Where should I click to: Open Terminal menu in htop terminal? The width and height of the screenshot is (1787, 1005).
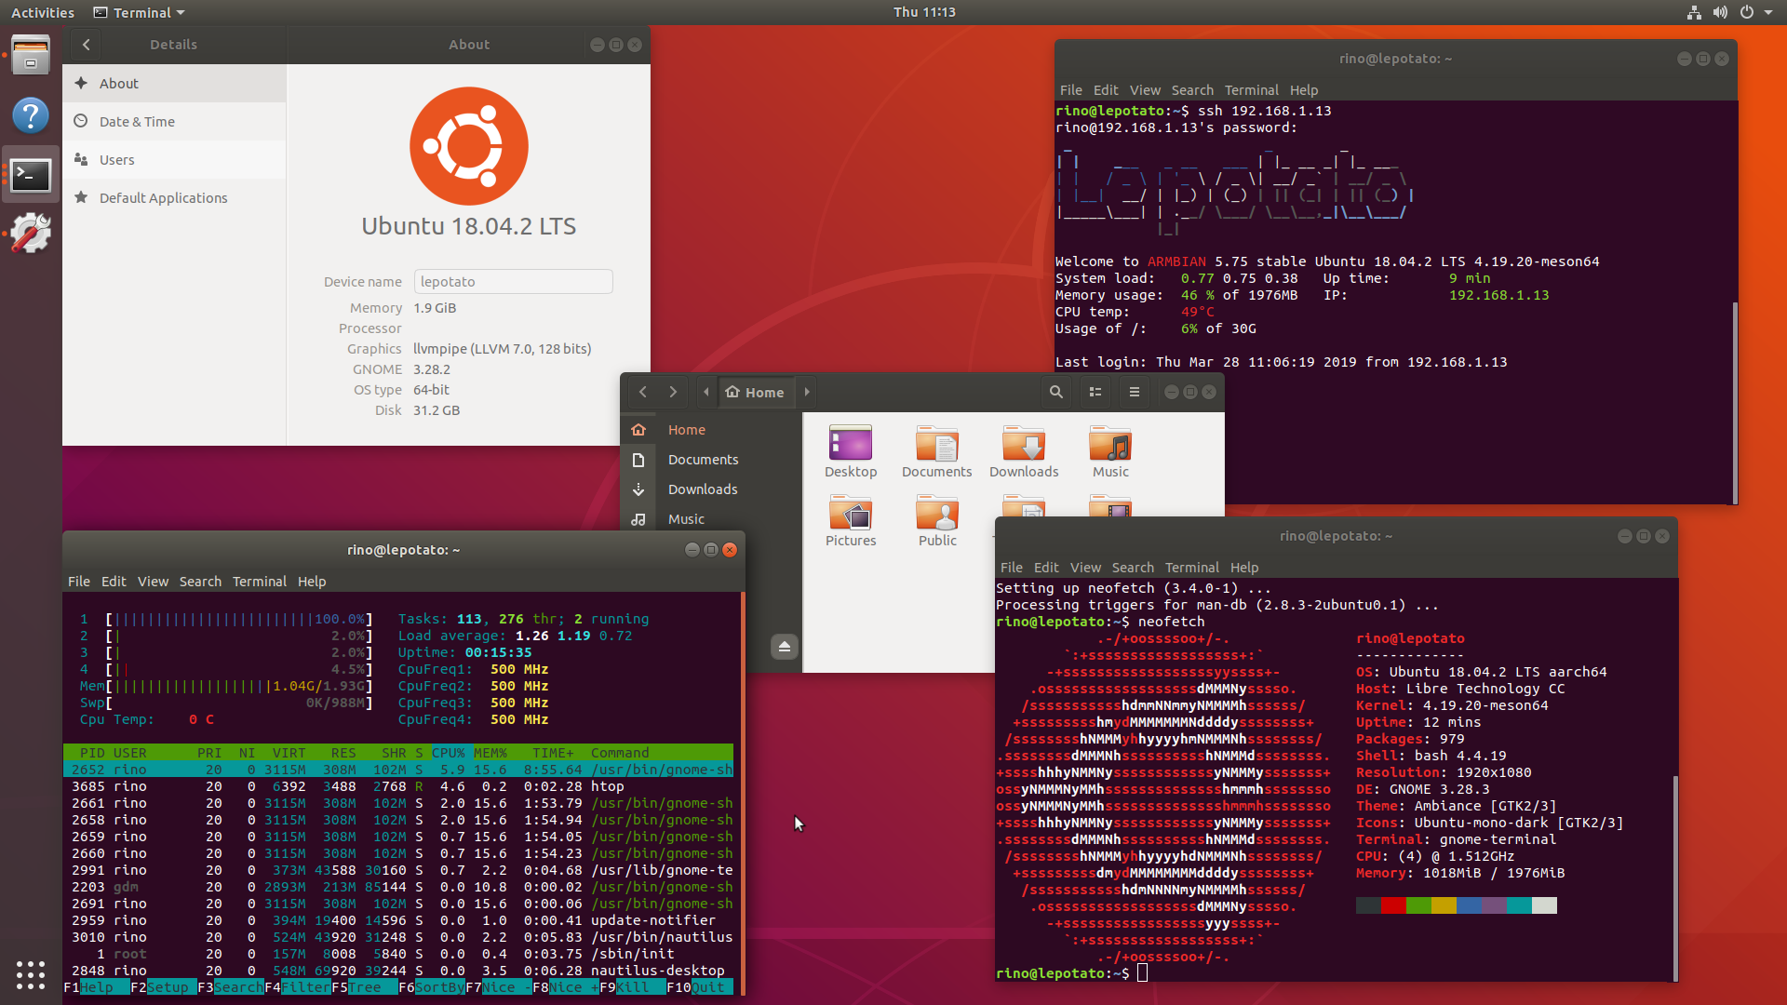tap(260, 582)
